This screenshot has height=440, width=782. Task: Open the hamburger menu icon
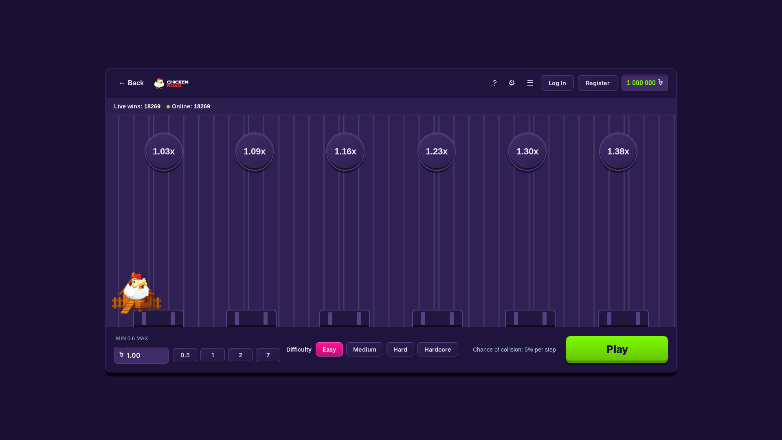(530, 83)
